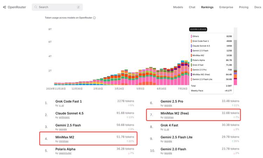Navigate to the Pricing page
Viewport: 263px width, 158px height.
tap(244, 7)
